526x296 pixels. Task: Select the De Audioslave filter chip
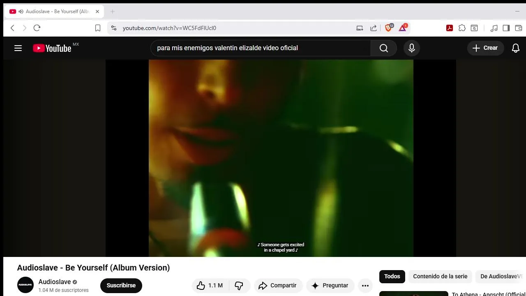coord(501,277)
